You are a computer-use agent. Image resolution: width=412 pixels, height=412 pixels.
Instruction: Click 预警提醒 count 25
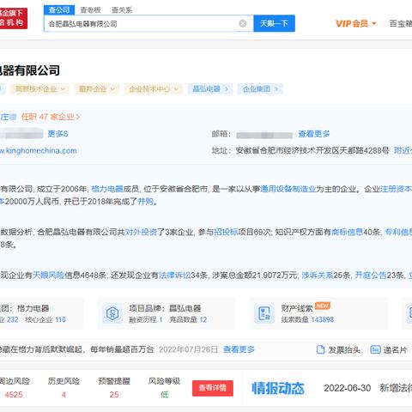pyautogui.click(x=114, y=395)
